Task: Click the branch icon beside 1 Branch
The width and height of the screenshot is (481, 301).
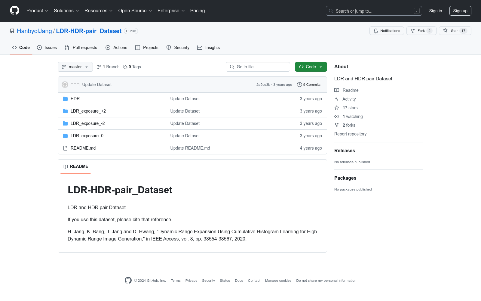Action: [99, 67]
